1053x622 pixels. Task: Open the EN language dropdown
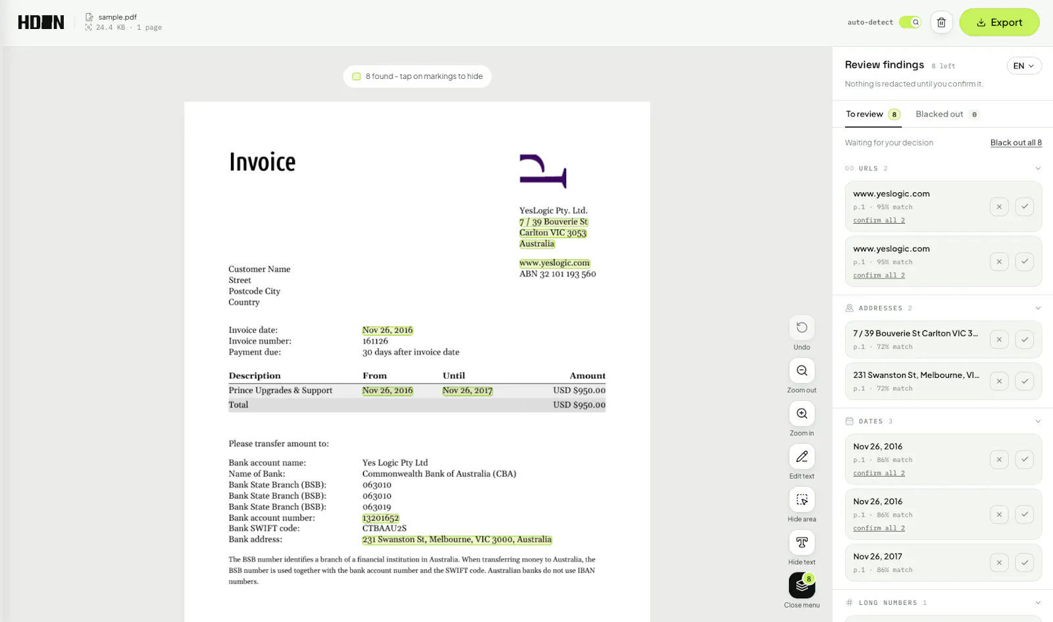pos(1024,66)
